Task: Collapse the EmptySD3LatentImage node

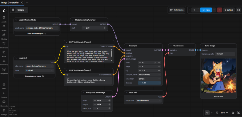Action: click(83, 92)
